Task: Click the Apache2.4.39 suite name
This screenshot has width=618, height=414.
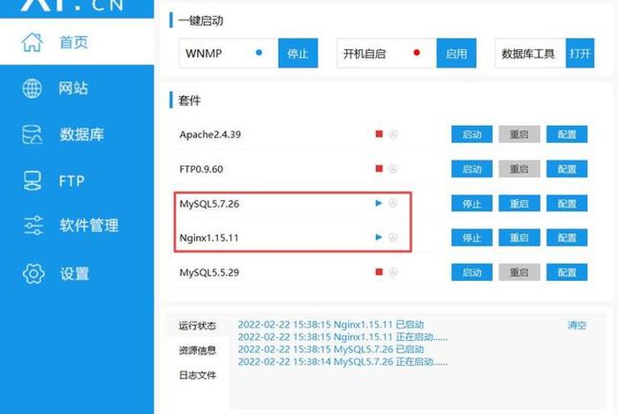Action: [210, 135]
